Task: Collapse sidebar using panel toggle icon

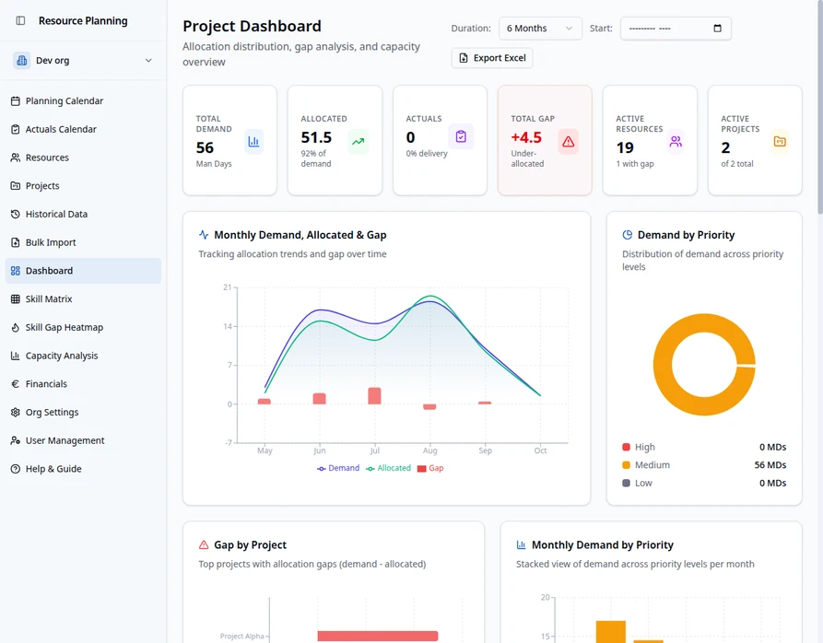Action: tap(20, 20)
